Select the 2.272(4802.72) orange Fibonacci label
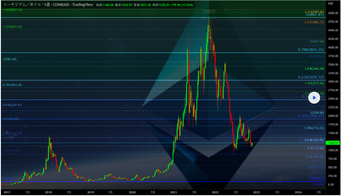The image size is (341, 196). tap(314, 22)
